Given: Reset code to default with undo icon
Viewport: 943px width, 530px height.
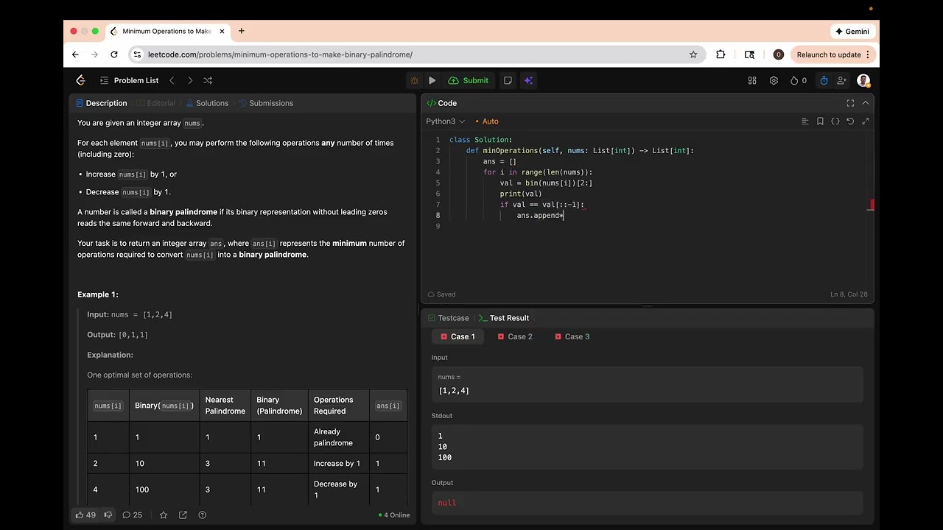Looking at the screenshot, I should pyautogui.click(x=850, y=121).
